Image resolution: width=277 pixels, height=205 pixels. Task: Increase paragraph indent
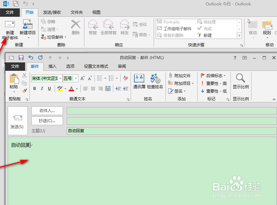[x=126, y=89]
